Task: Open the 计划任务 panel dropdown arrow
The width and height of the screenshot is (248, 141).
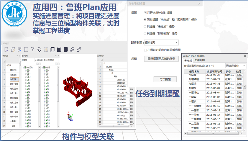Action: 17,56
